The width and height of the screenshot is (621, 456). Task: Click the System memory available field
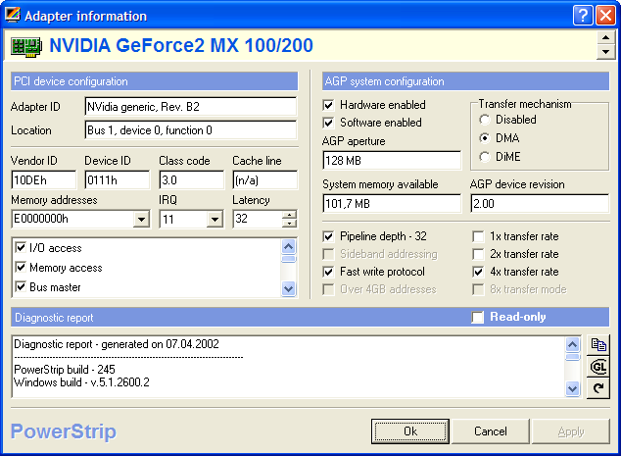392,204
